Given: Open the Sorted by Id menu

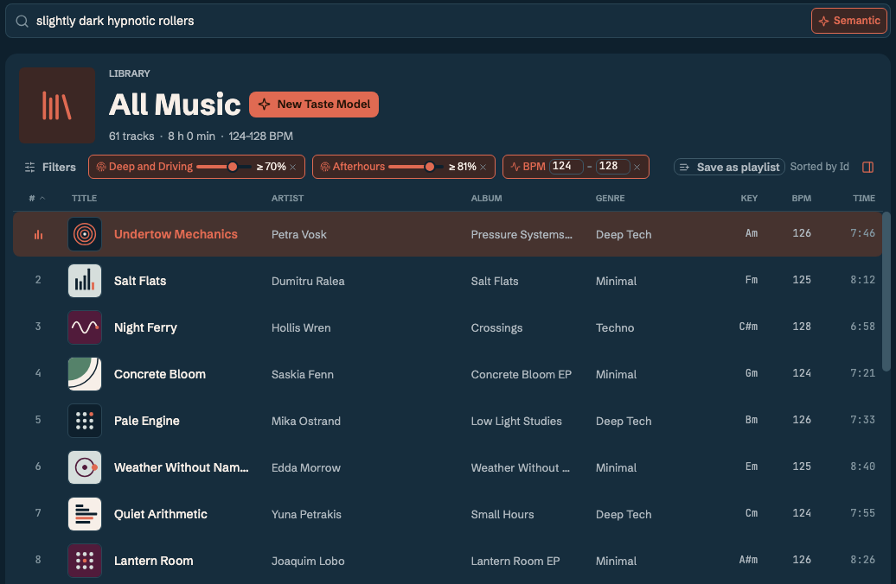Looking at the screenshot, I should (x=819, y=167).
